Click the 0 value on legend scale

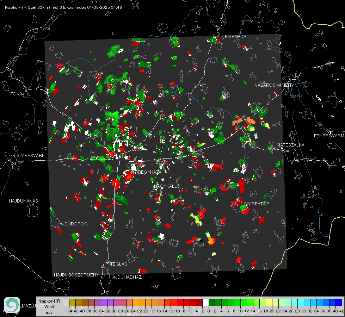tap(209, 311)
